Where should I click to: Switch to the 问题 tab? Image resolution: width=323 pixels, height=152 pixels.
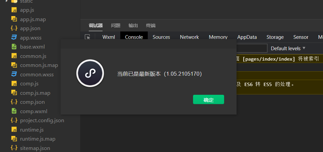(x=116, y=25)
